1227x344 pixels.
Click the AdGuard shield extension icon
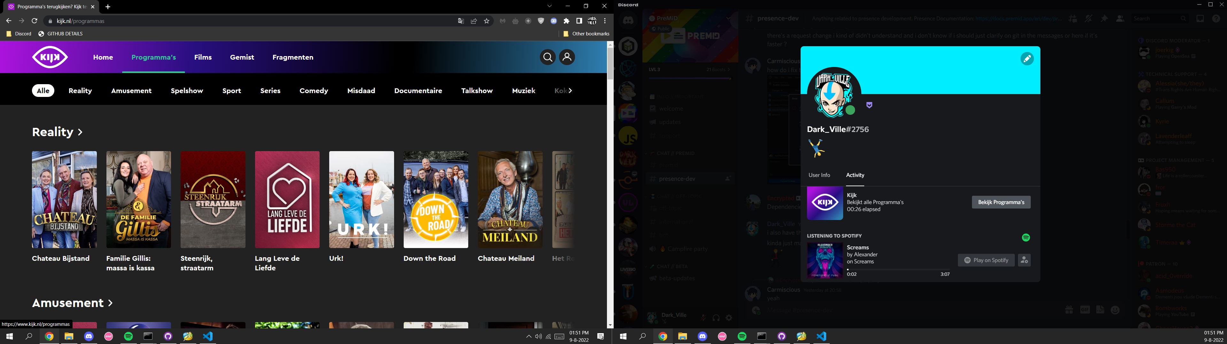click(541, 21)
